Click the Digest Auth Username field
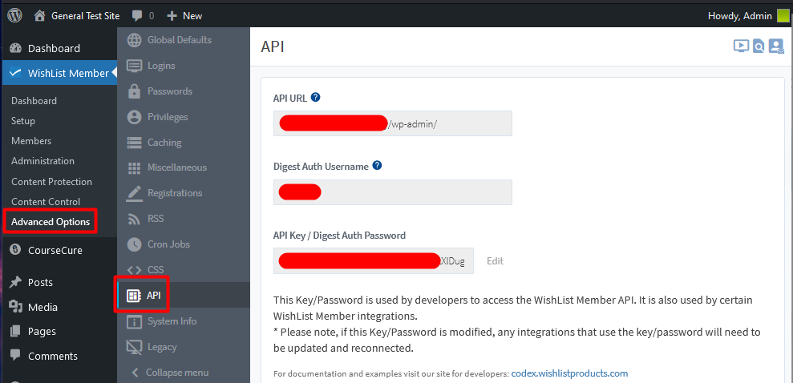 coord(392,192)
